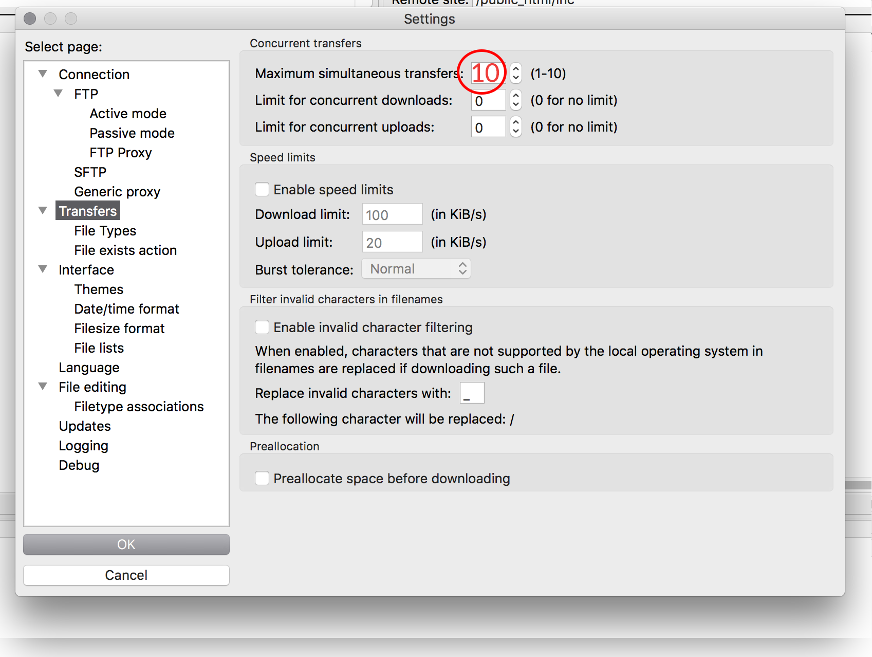
Task: Click the Replace invalid characters field
Action: tap(472, 393)
